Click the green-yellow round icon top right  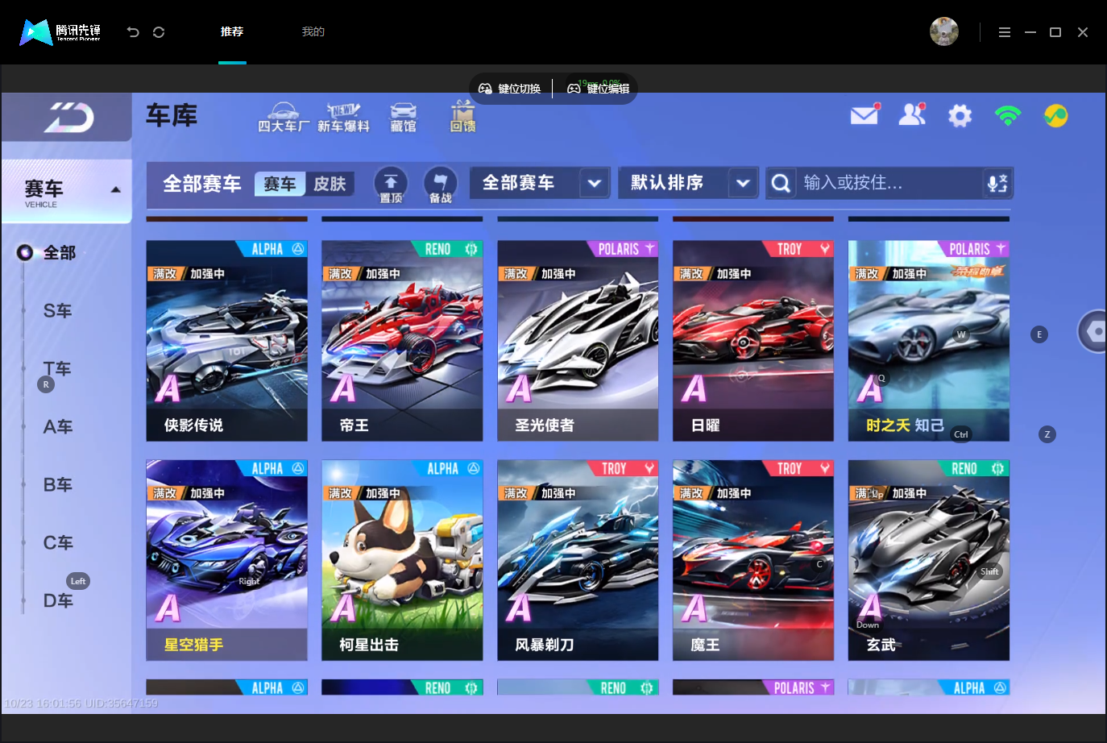(x=1055, y=116)
